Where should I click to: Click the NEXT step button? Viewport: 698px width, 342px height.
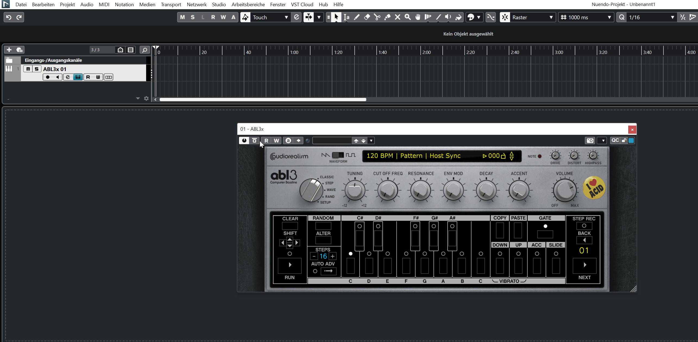click(584, 265)
